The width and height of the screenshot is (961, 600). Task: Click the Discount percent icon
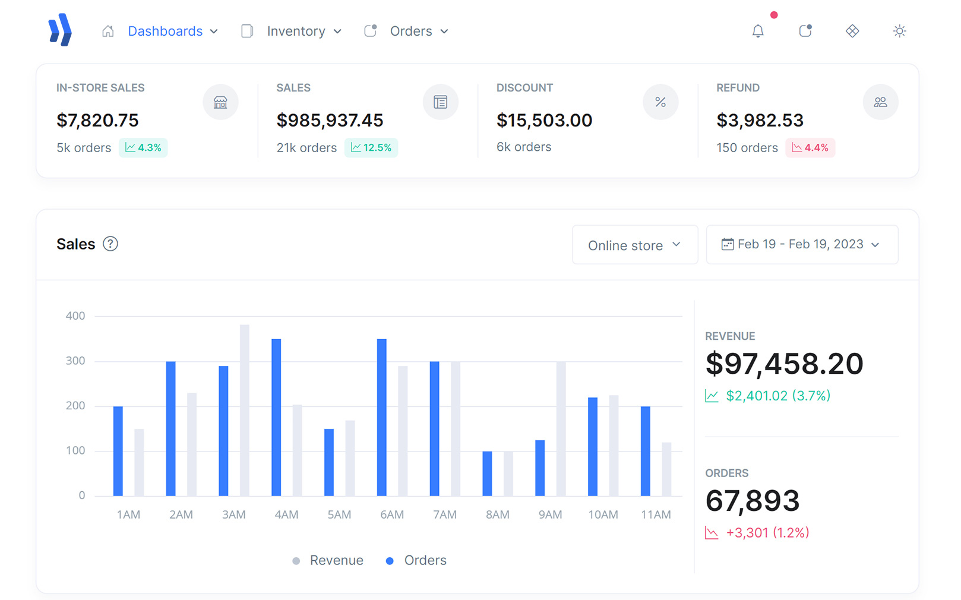coord(660,102)
